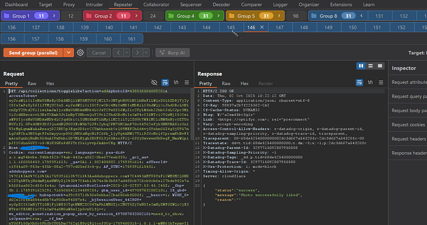Open Send group dropdown arrow
This screenshot has width=427, height=225.
coord(68,53)
